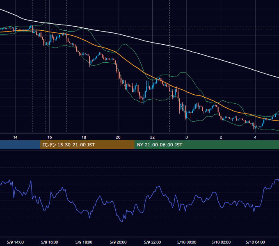Click the '5/9 14:00' date label
279x246 pixels.
15,242
